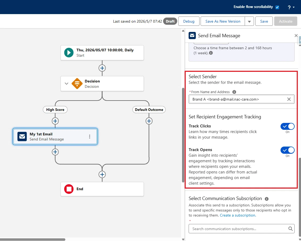Click the canvas horizontal scrollbar
Image resolution: width=301 pixels, height=241 pixels.
click(33, 239)
